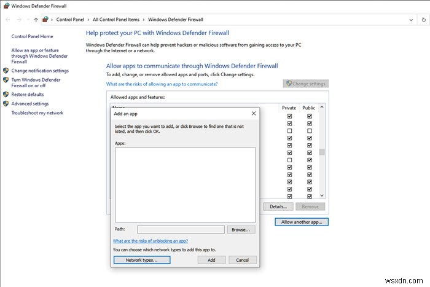Viewport: 430px width, 287px height.
Task: Refresh the Control Panel window
Action: (x=423, y=20)
